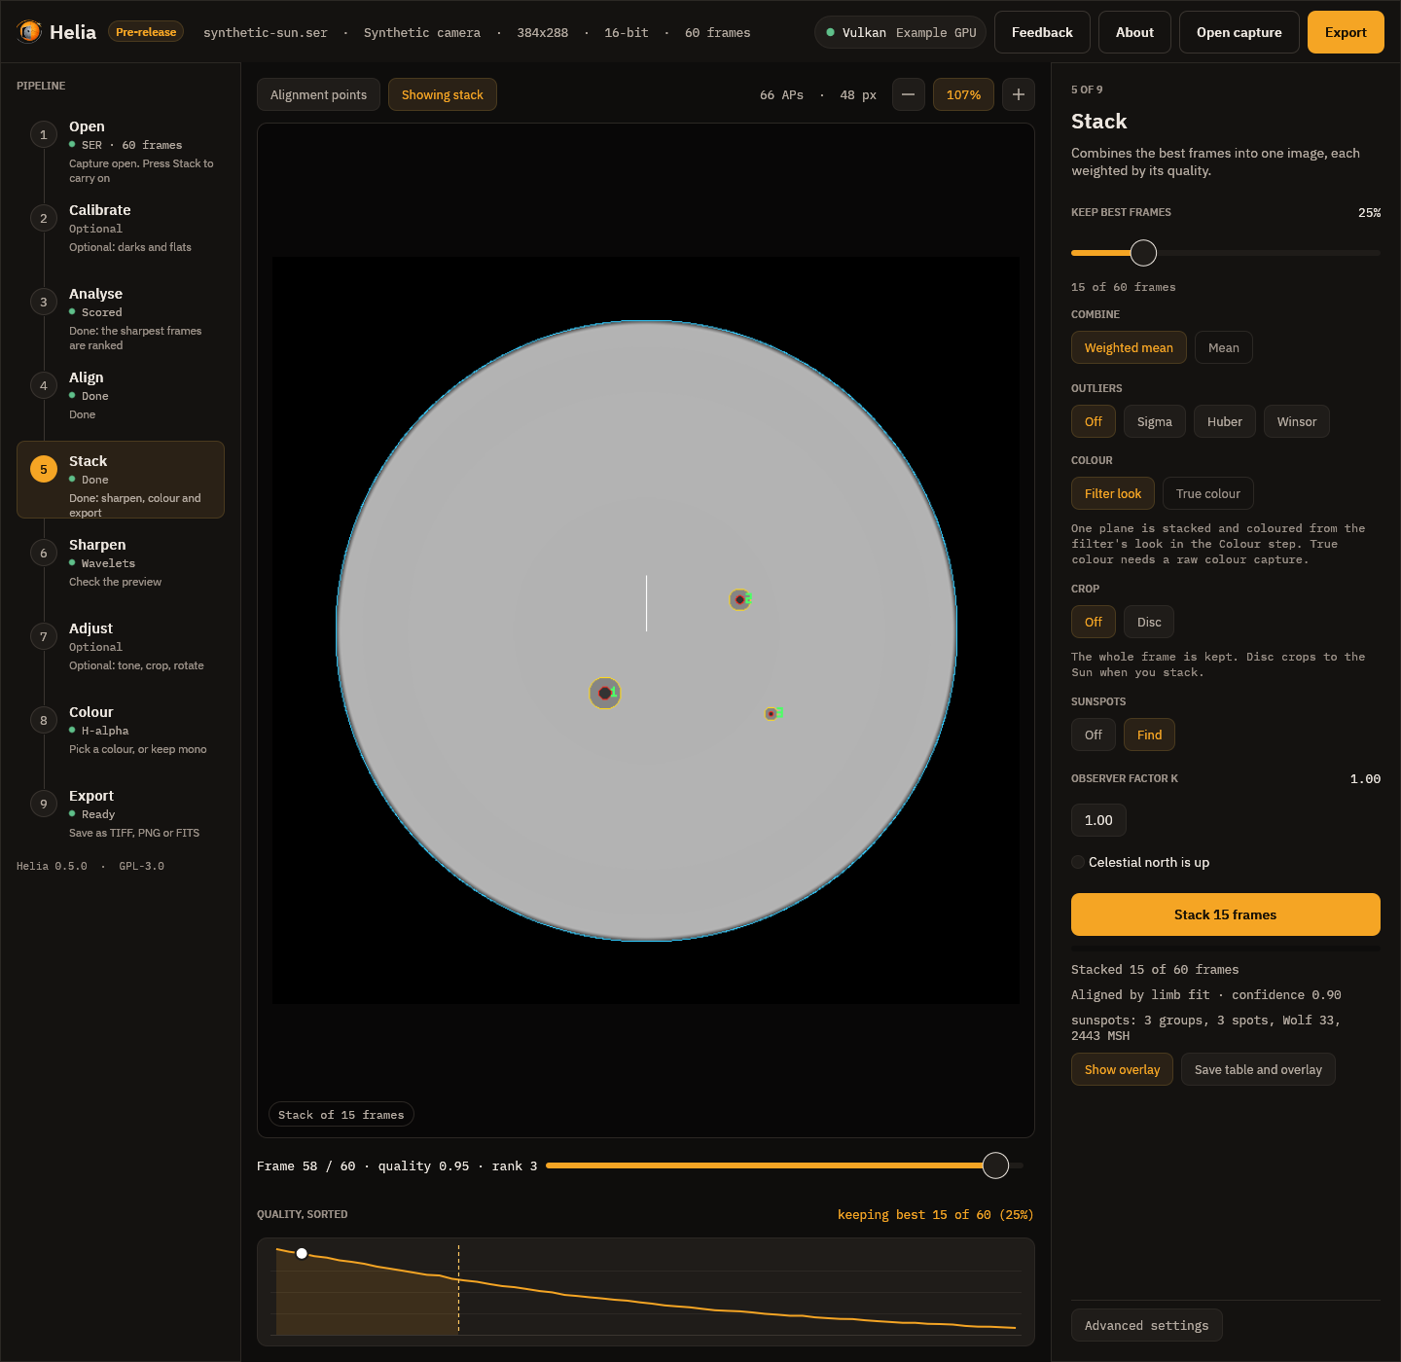1401x1362 pixels.
Task: Expand Advanced settings
Action: coord(1146,1325)
